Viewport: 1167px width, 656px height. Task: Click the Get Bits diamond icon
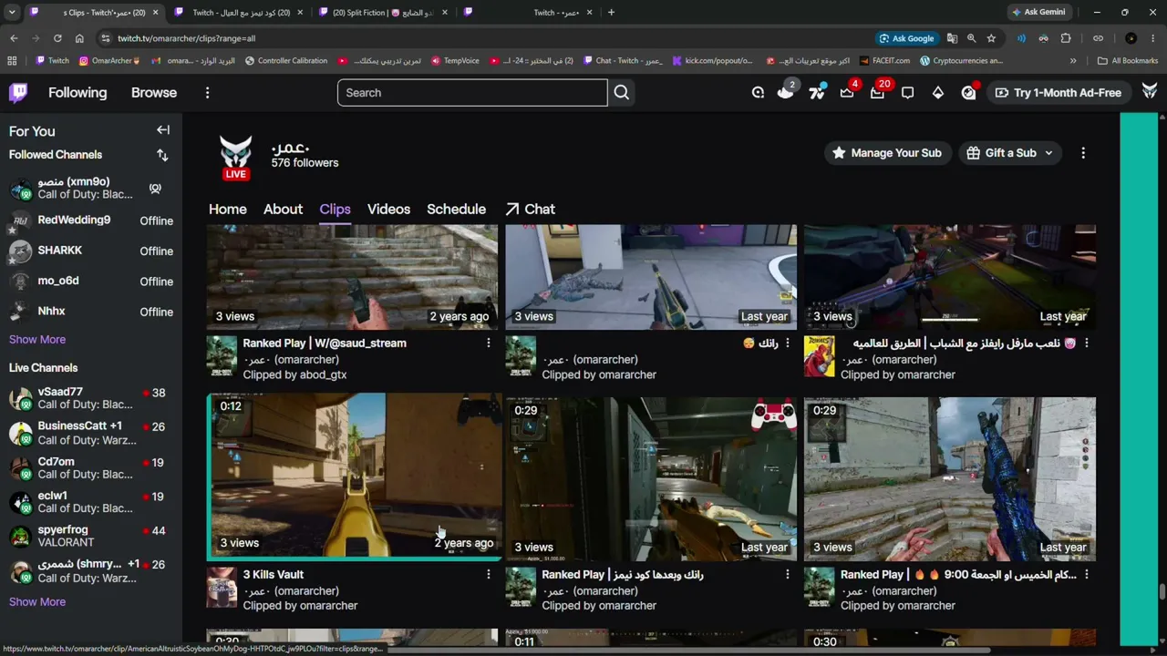coord(937,92)
